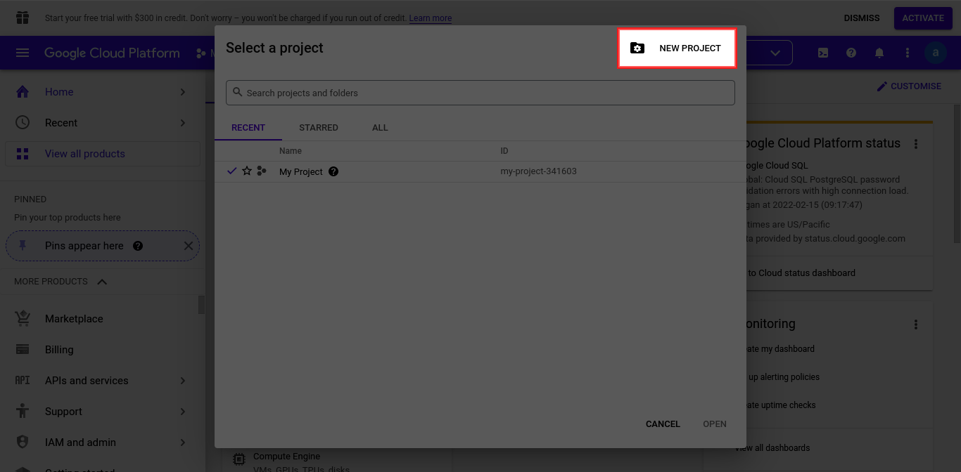
Task: Click the Open button in dialog
Action: (x=715, y=424)
